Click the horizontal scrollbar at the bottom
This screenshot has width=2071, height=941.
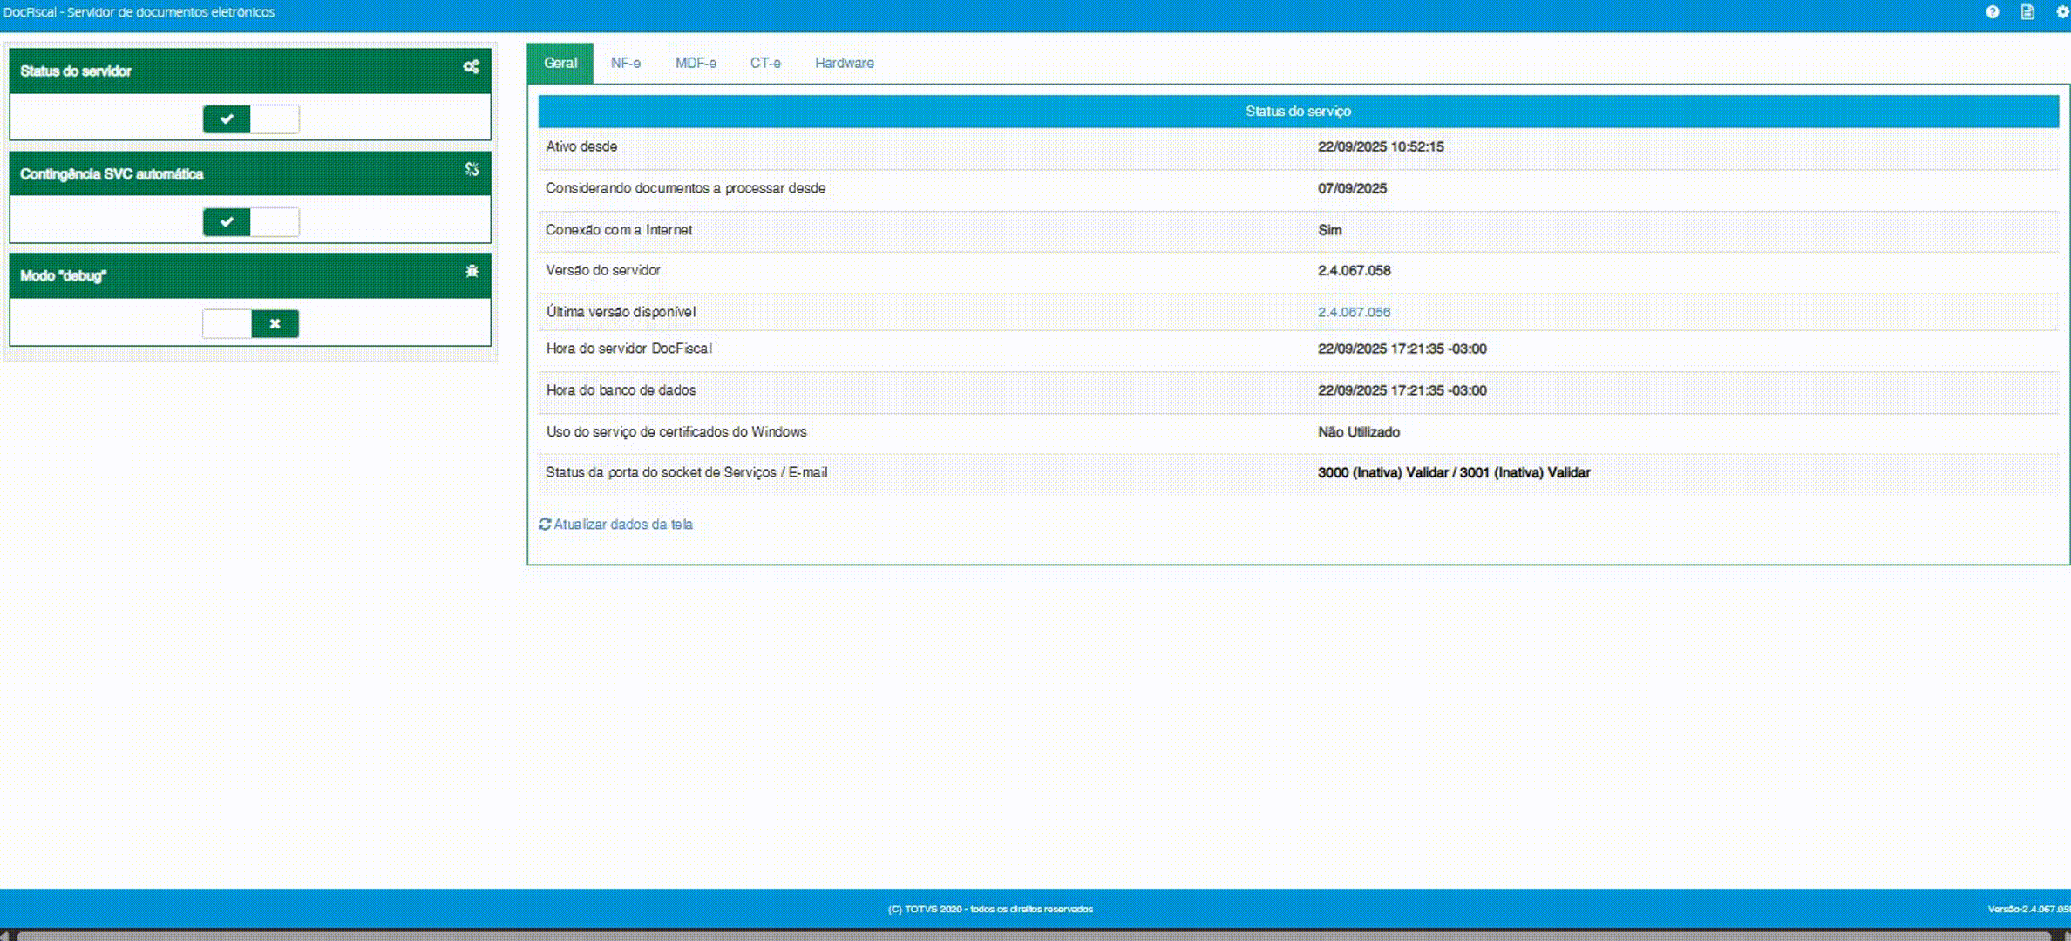point(1033,936)
